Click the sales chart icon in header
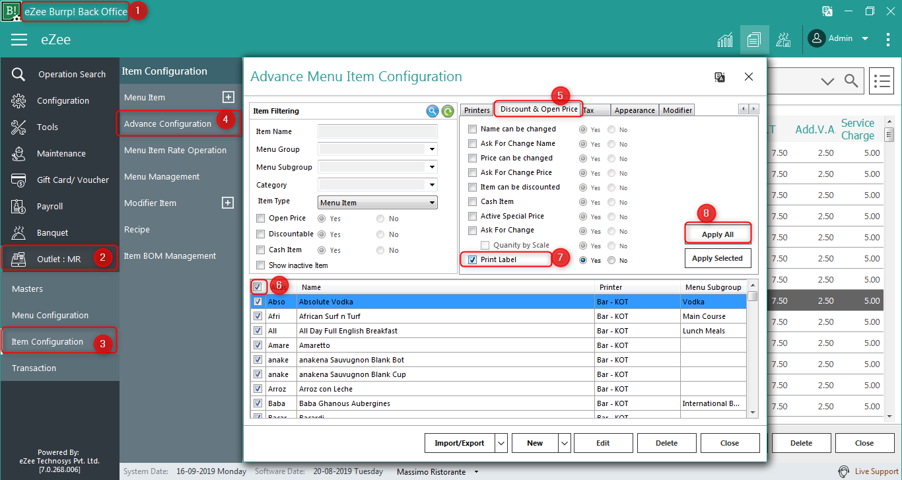This screenshot has height=480, width=902. coord(725,40)
